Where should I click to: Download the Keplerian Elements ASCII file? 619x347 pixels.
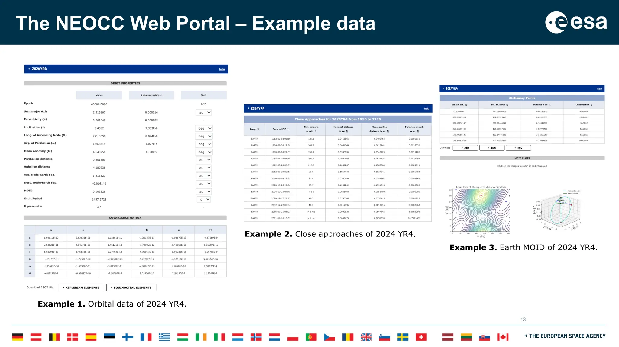click(81, 288)
